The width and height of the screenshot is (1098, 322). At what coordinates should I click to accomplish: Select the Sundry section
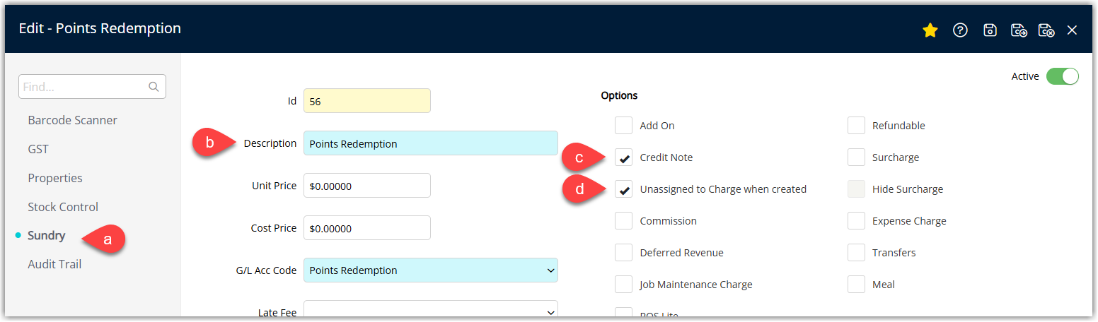(47, 236)
